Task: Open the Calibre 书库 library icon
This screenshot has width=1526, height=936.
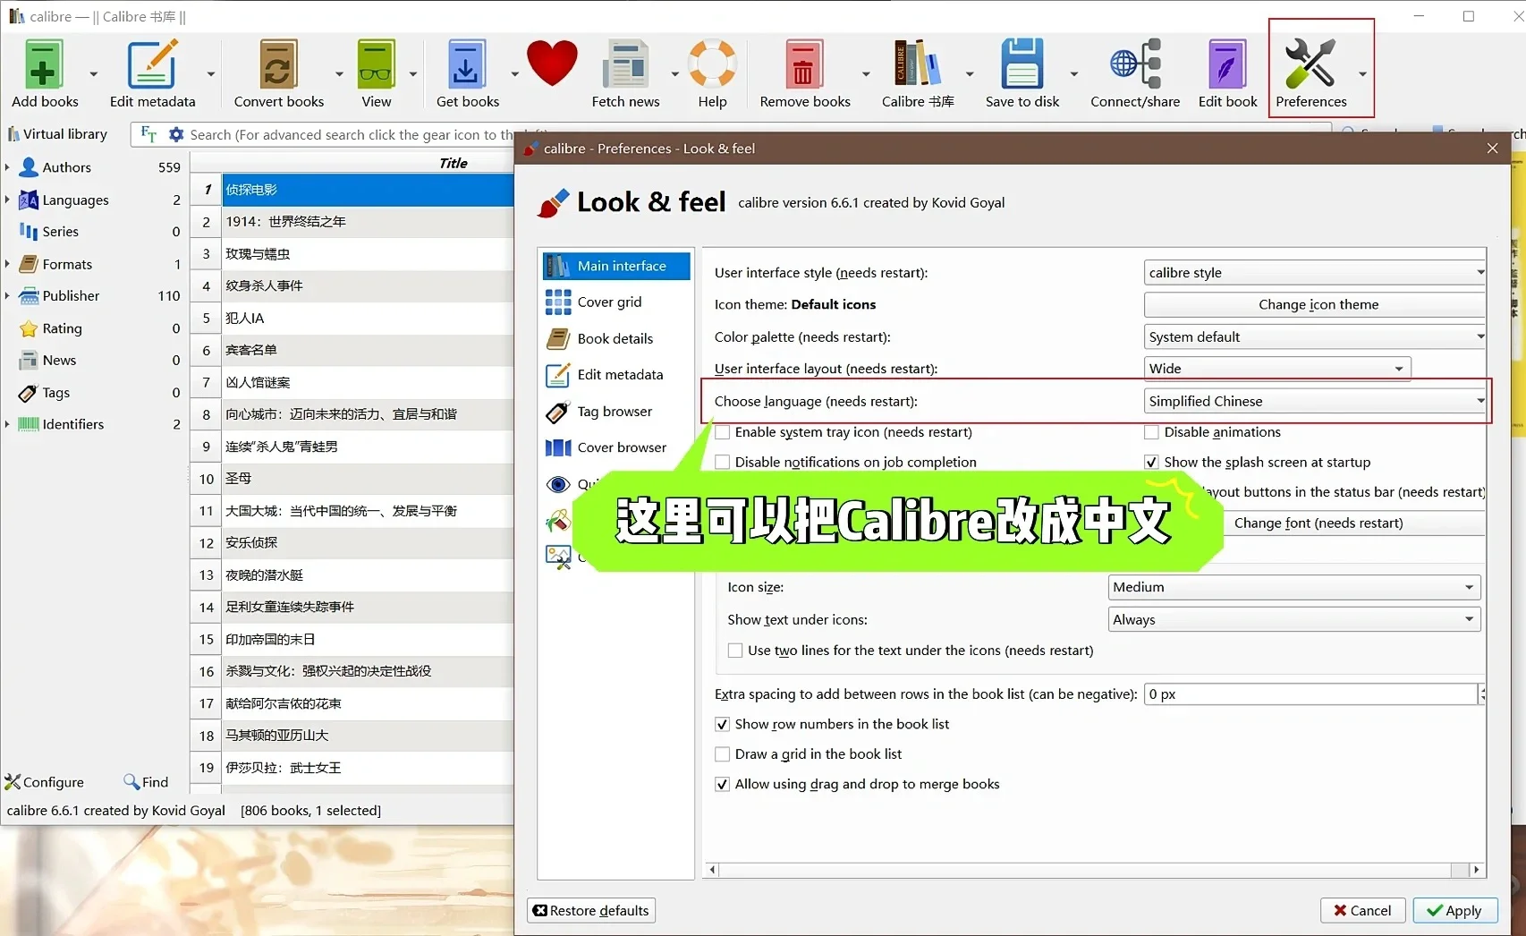Action: (x=918, y=64)
